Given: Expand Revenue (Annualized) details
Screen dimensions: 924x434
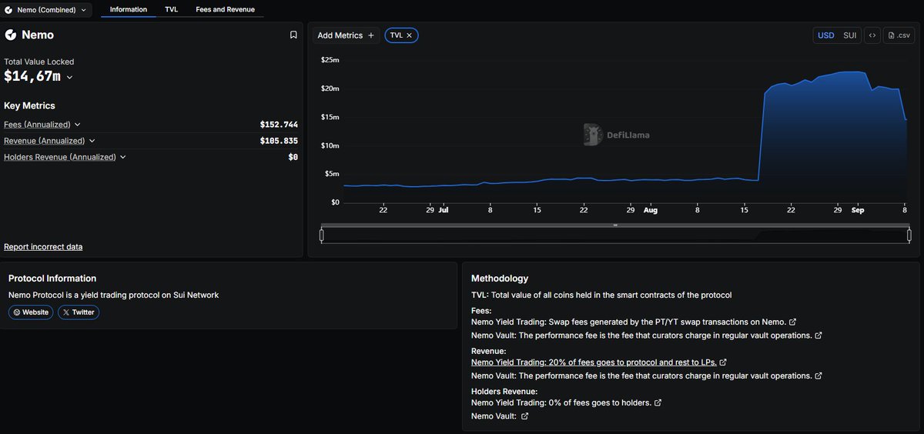Looking at the screenshot, I should tap(92, 141).
